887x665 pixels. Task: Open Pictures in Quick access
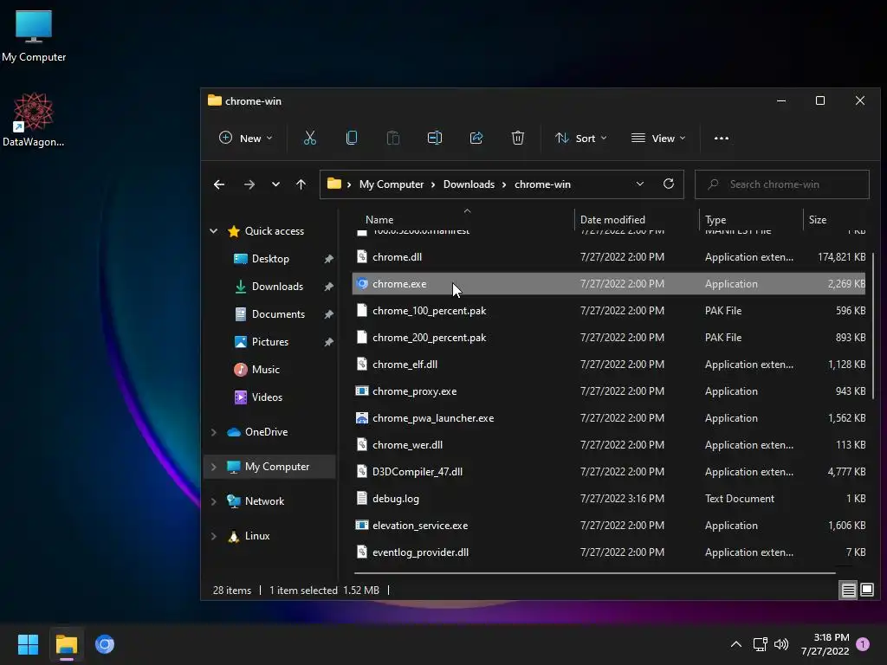point(270,342)
